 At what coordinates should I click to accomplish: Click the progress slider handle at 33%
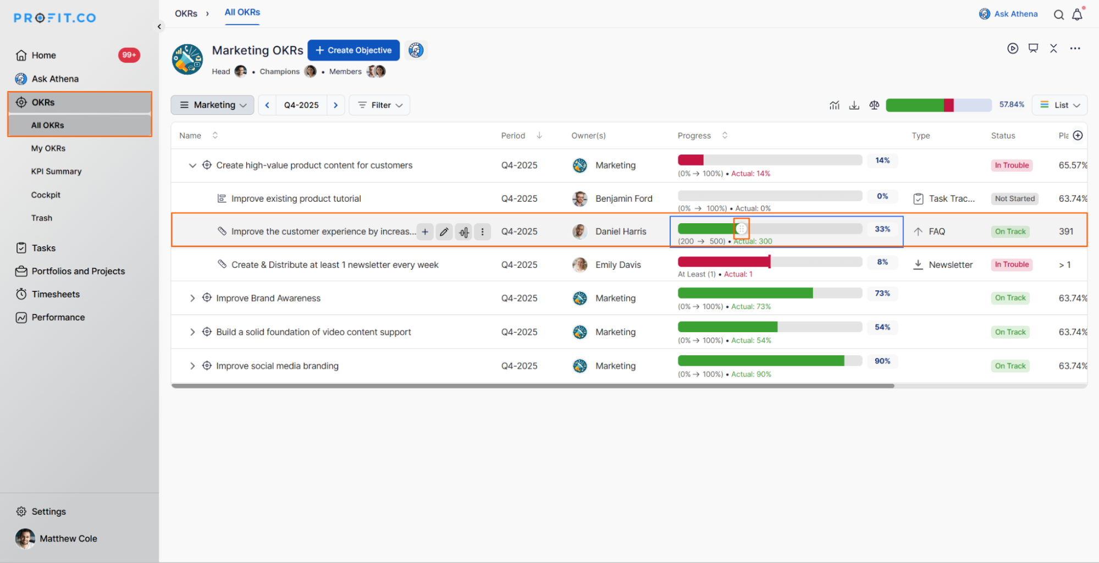[741, 229]
